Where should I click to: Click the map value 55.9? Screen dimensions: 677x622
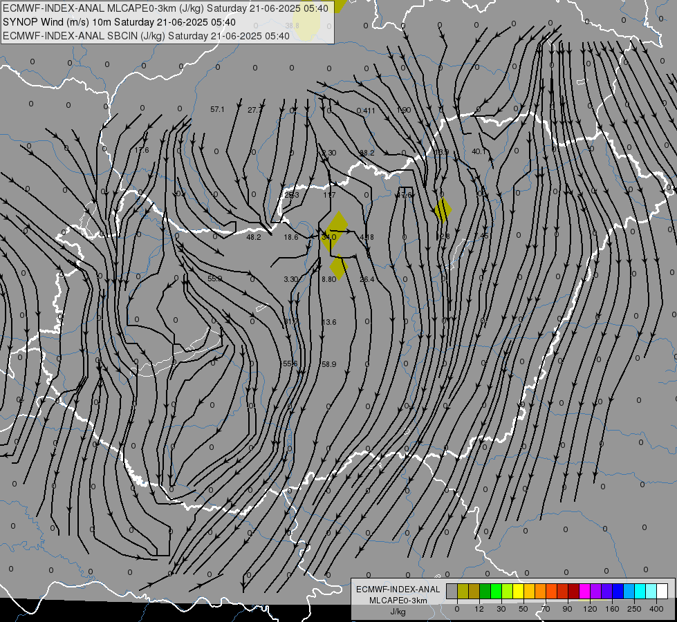(x=214, y=279)
